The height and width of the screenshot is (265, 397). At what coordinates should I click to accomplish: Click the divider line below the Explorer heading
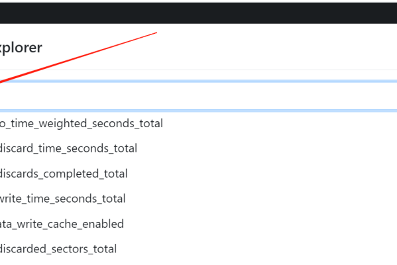coord(199,70)
